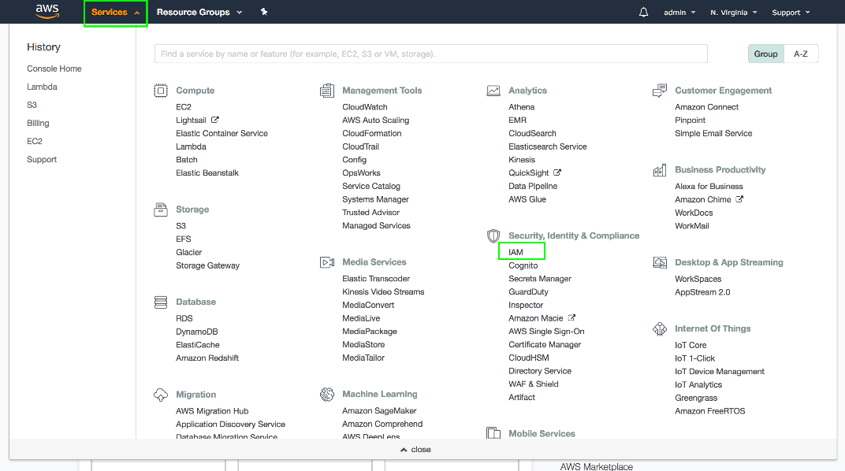Open the N. Virginia region dropdown

pyautogui.click(x=733, y=13)
